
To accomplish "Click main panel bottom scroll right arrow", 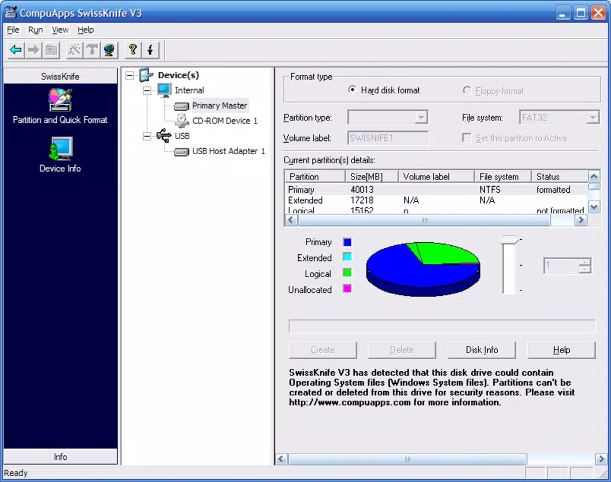I will click(x=601, y=459).
